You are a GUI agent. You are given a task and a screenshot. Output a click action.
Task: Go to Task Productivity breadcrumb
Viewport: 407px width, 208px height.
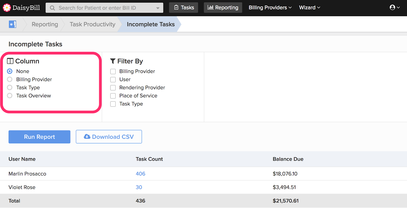point(92,24)
